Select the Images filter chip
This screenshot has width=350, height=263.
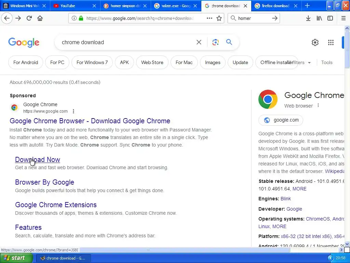[213, 62]
